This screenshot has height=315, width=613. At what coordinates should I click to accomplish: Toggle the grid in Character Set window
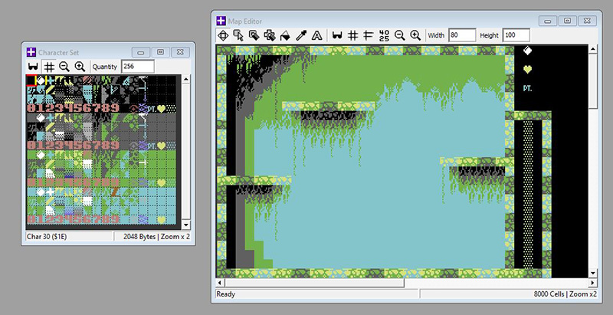click(x=49, y=67)
